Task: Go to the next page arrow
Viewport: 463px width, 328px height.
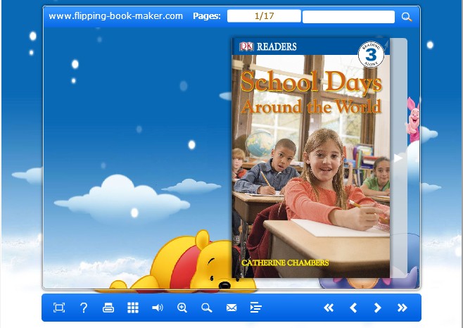Action: pos(378,308)
